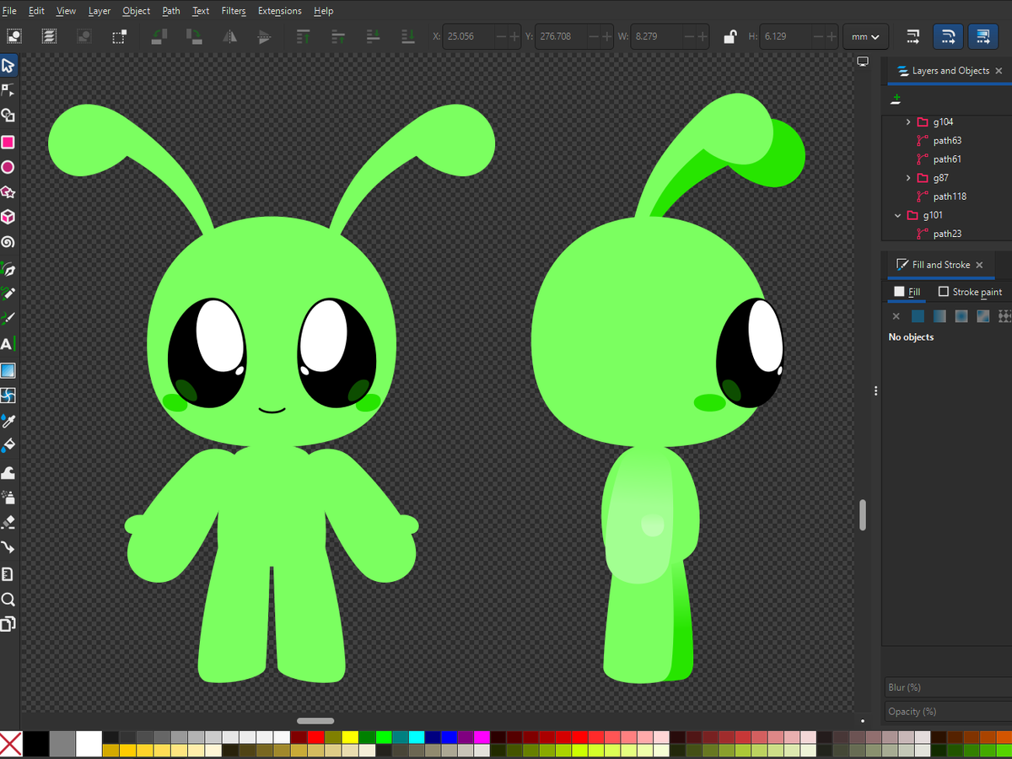Toggle the width/height lock icon

(730, 36)
